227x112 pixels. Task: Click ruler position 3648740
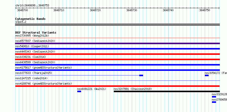(168, 10)
